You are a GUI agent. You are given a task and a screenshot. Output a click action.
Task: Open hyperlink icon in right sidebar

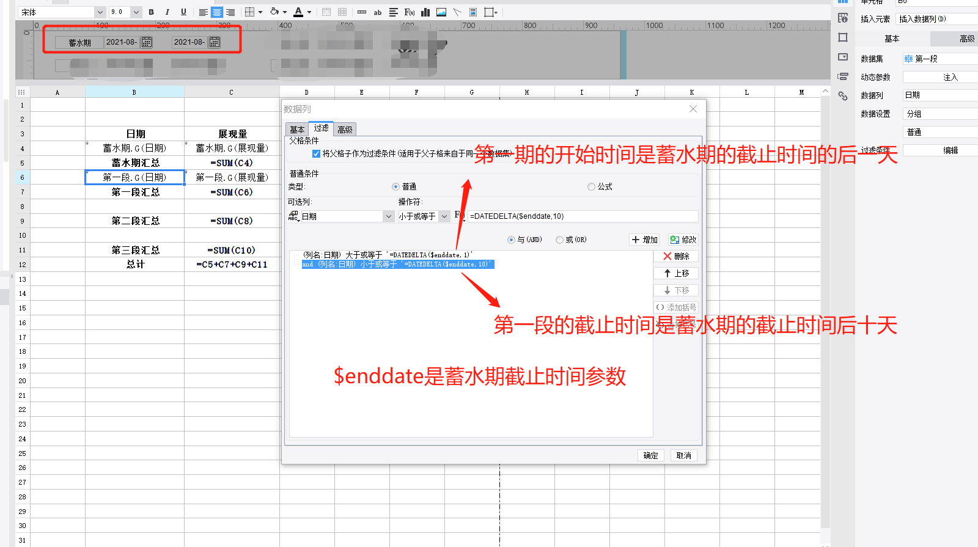[843, 96]
